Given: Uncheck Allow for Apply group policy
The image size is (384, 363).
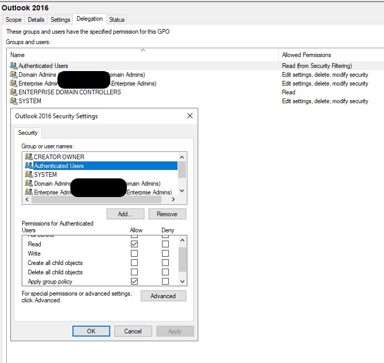Looking at the screenshot, I should (134, 281).
